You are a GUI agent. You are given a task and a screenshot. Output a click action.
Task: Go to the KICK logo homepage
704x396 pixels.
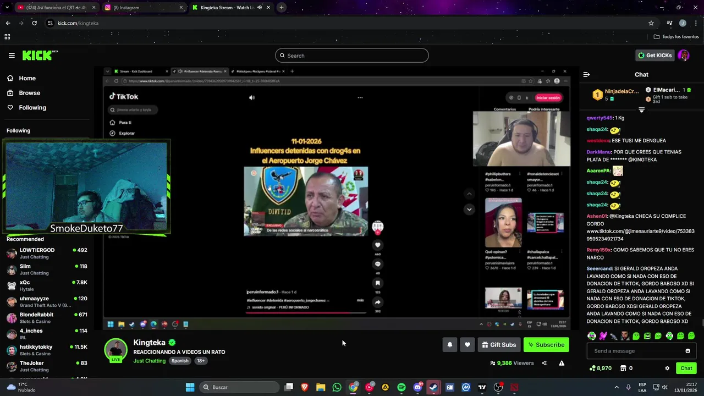click(40, 56)
